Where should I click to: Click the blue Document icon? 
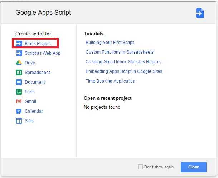pos(19,82)
